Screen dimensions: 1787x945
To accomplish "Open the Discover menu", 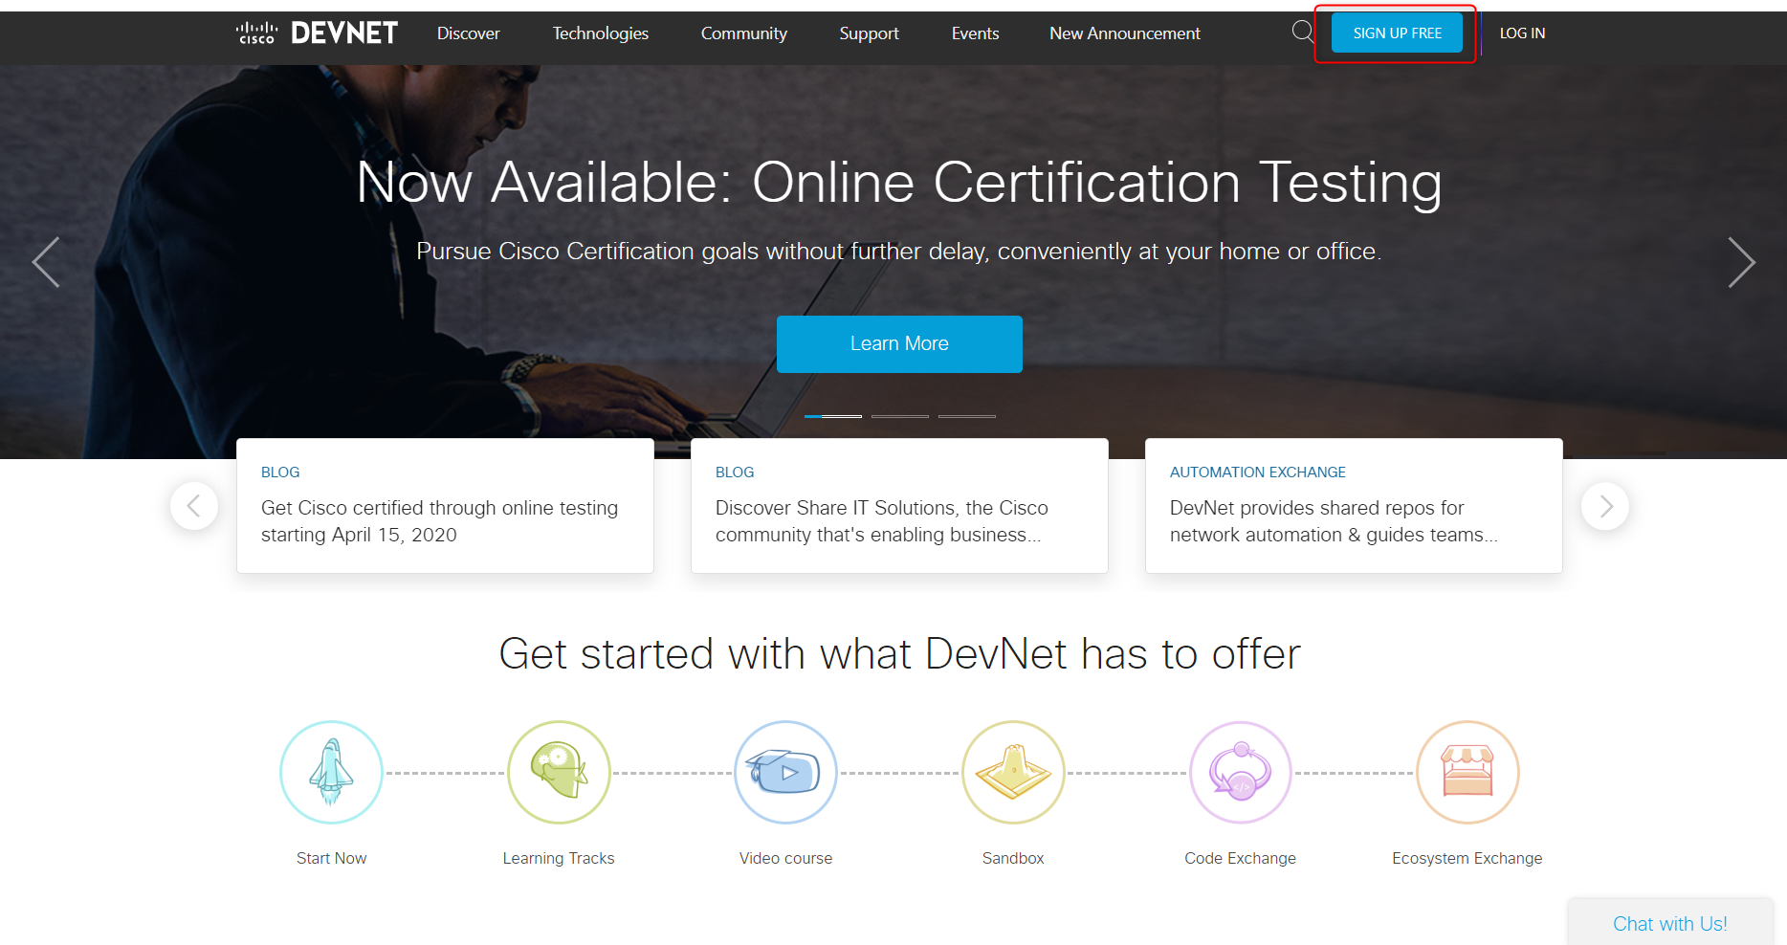I will 468,33.
